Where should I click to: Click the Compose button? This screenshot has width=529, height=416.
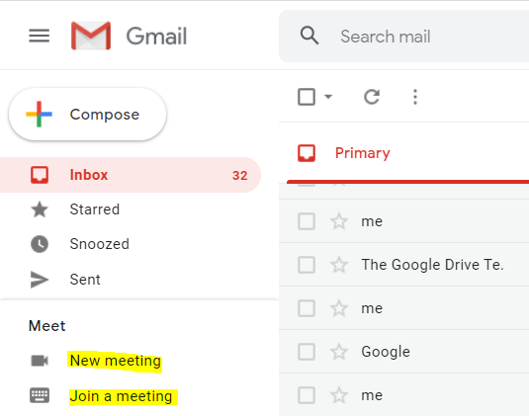[x=88, y=115]
